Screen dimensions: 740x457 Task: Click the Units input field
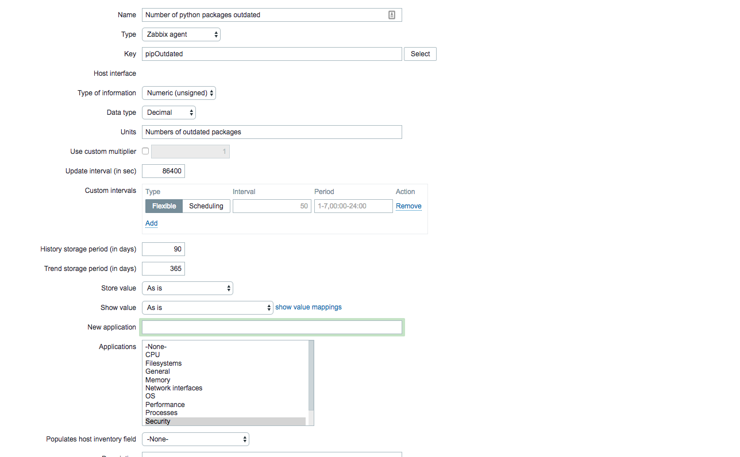coord(272,132)
